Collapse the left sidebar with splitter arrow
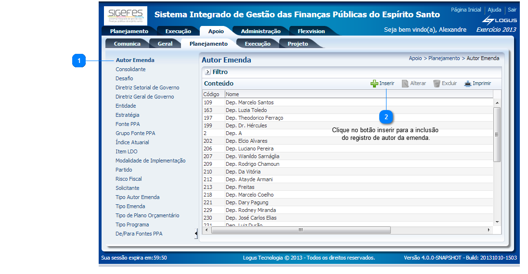Viewport: 528px width, 274px height. [x=196, y=234]
